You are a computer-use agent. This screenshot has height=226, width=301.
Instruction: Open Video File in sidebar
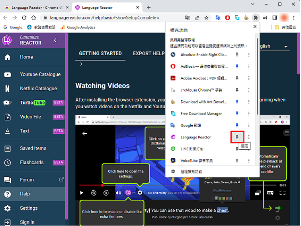tap(32, 117)
